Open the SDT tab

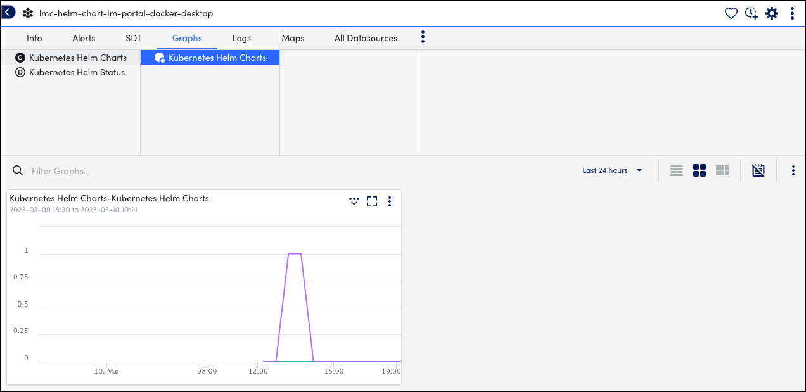click(x=134, y=38)
